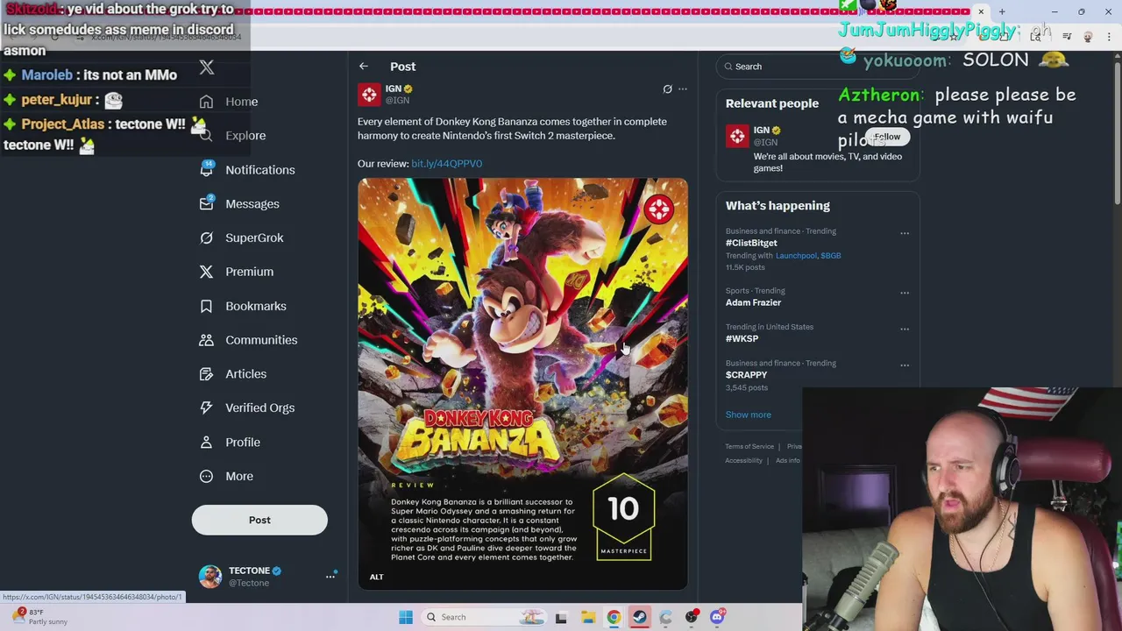The image size is (1122, 631).
Task: Open more options for #ClistBitget trend
Action: point(905,233)
